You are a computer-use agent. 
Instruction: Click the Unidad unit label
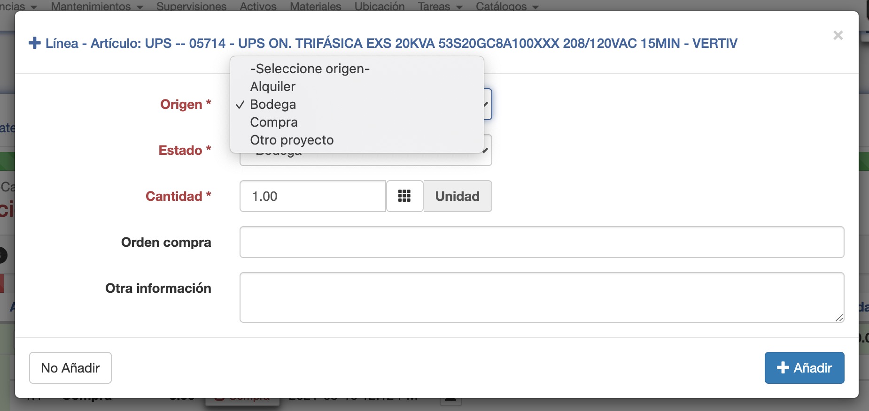(457, 196)
